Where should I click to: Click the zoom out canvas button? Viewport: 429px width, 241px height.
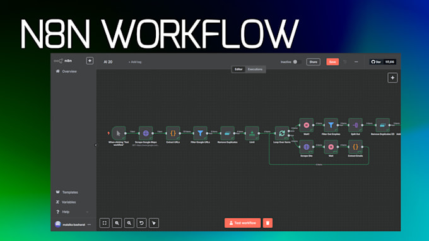point(129,223)
